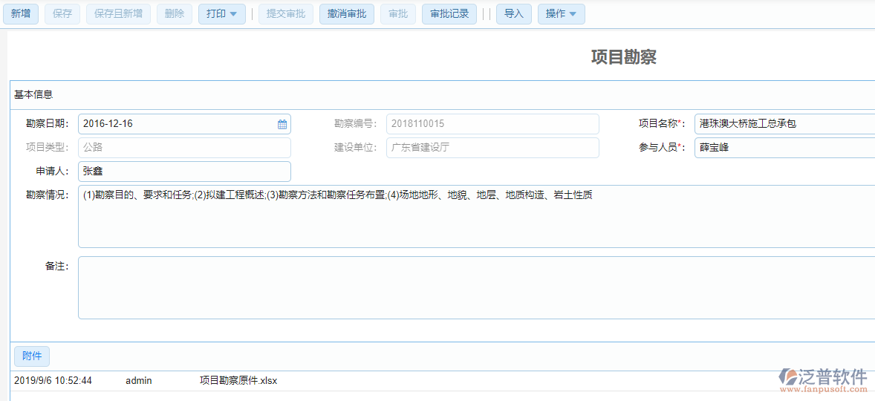875x401 pixels.
Task: Click the 审批 button
Action: click(398, 14)
